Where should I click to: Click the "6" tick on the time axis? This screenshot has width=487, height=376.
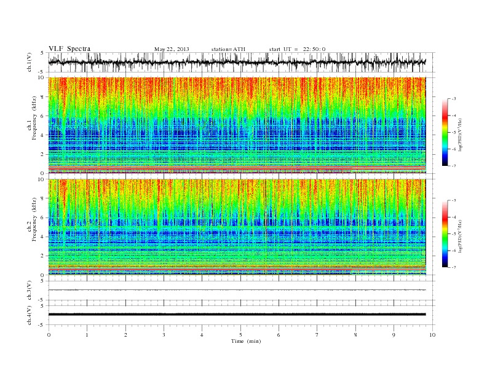click(x=279, y=335)
